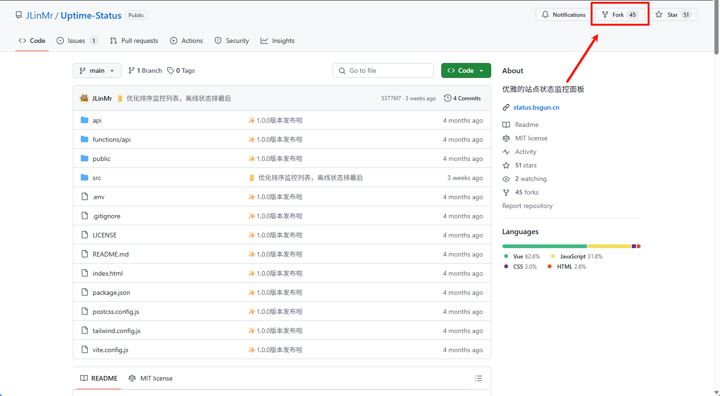Switch to the Code tab
The height and width of the screenshot is (396, 720).
click(32, 41)
